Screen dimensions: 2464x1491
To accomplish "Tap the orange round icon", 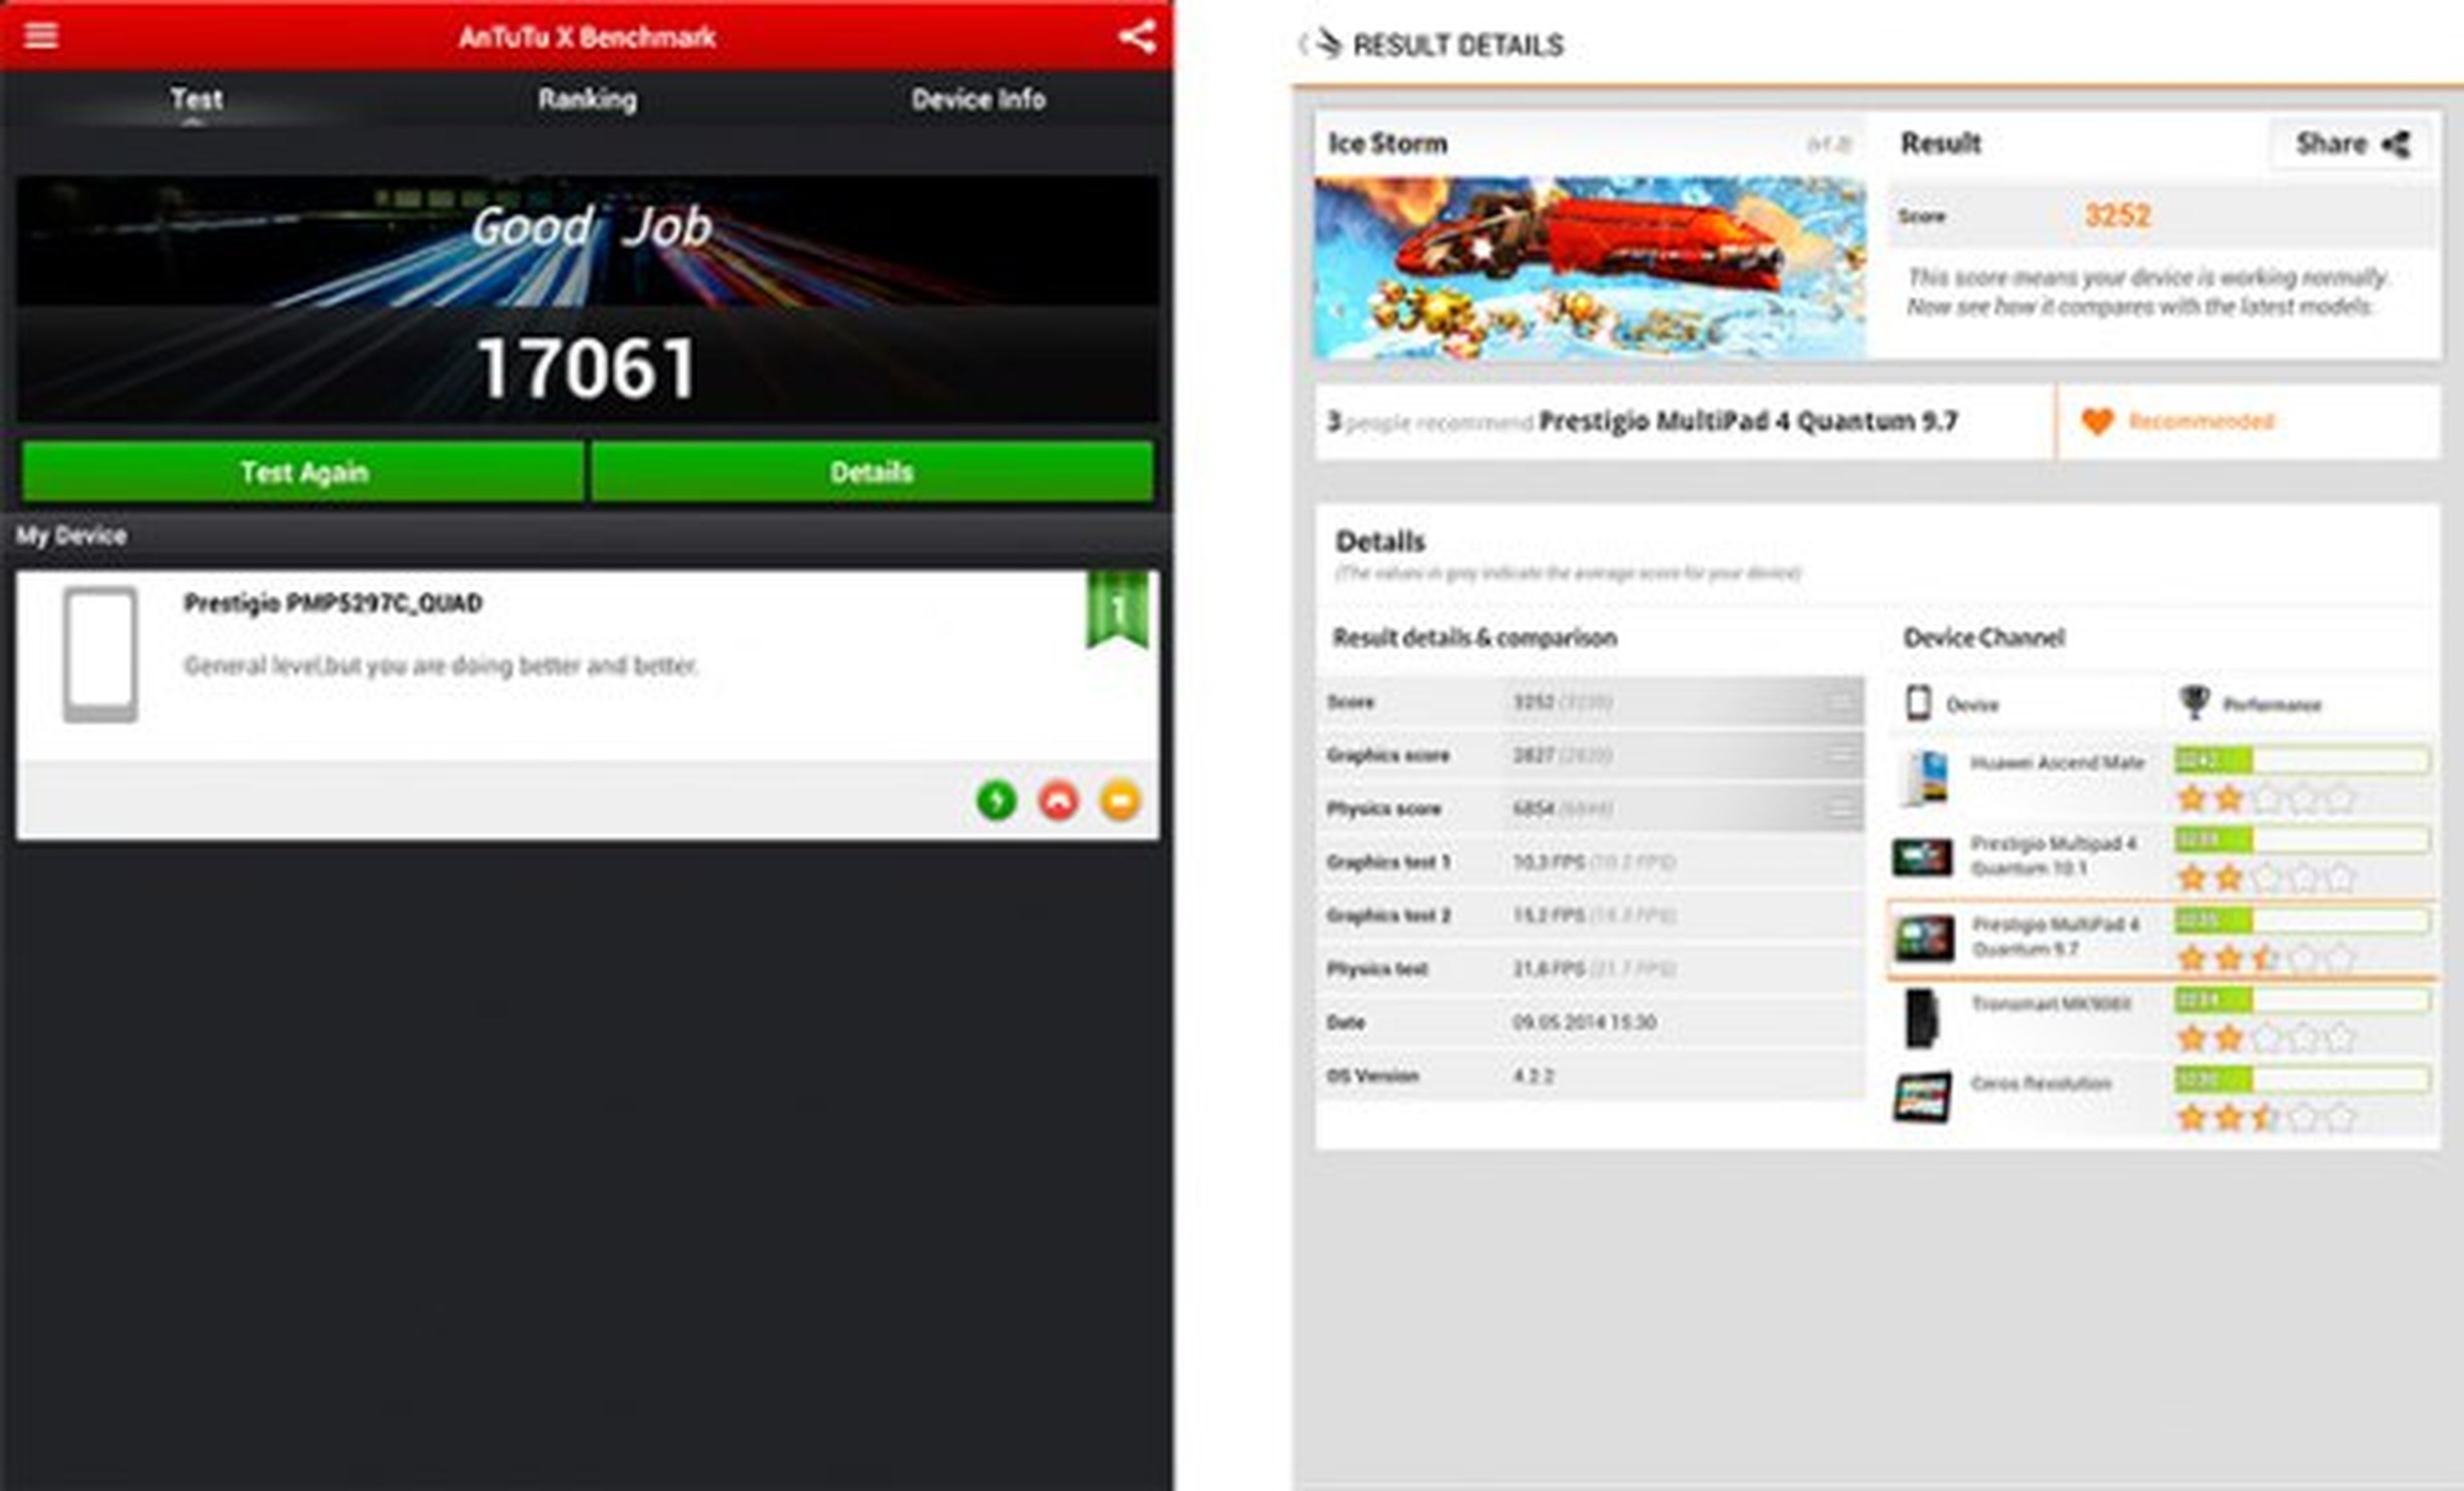I will click(1120, 800).
